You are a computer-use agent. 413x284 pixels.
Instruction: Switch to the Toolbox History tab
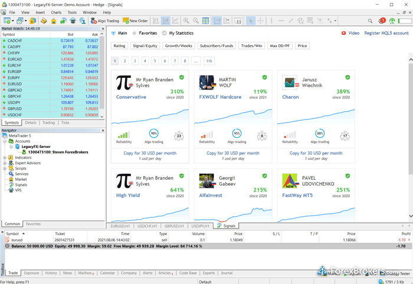(51, 273)
